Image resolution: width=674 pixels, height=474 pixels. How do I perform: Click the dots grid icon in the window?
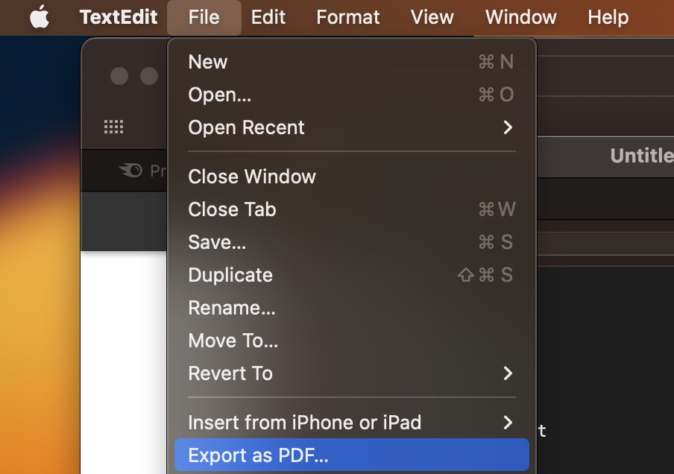[x=114, y=126]
